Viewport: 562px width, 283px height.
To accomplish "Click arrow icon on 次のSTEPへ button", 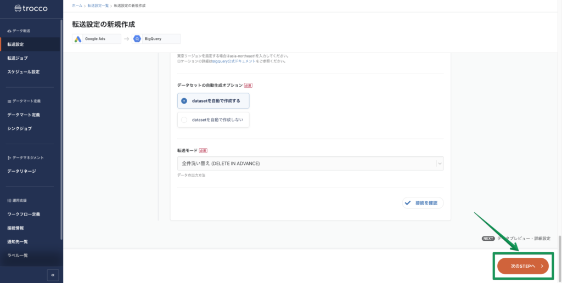I will tap(541, 266).
